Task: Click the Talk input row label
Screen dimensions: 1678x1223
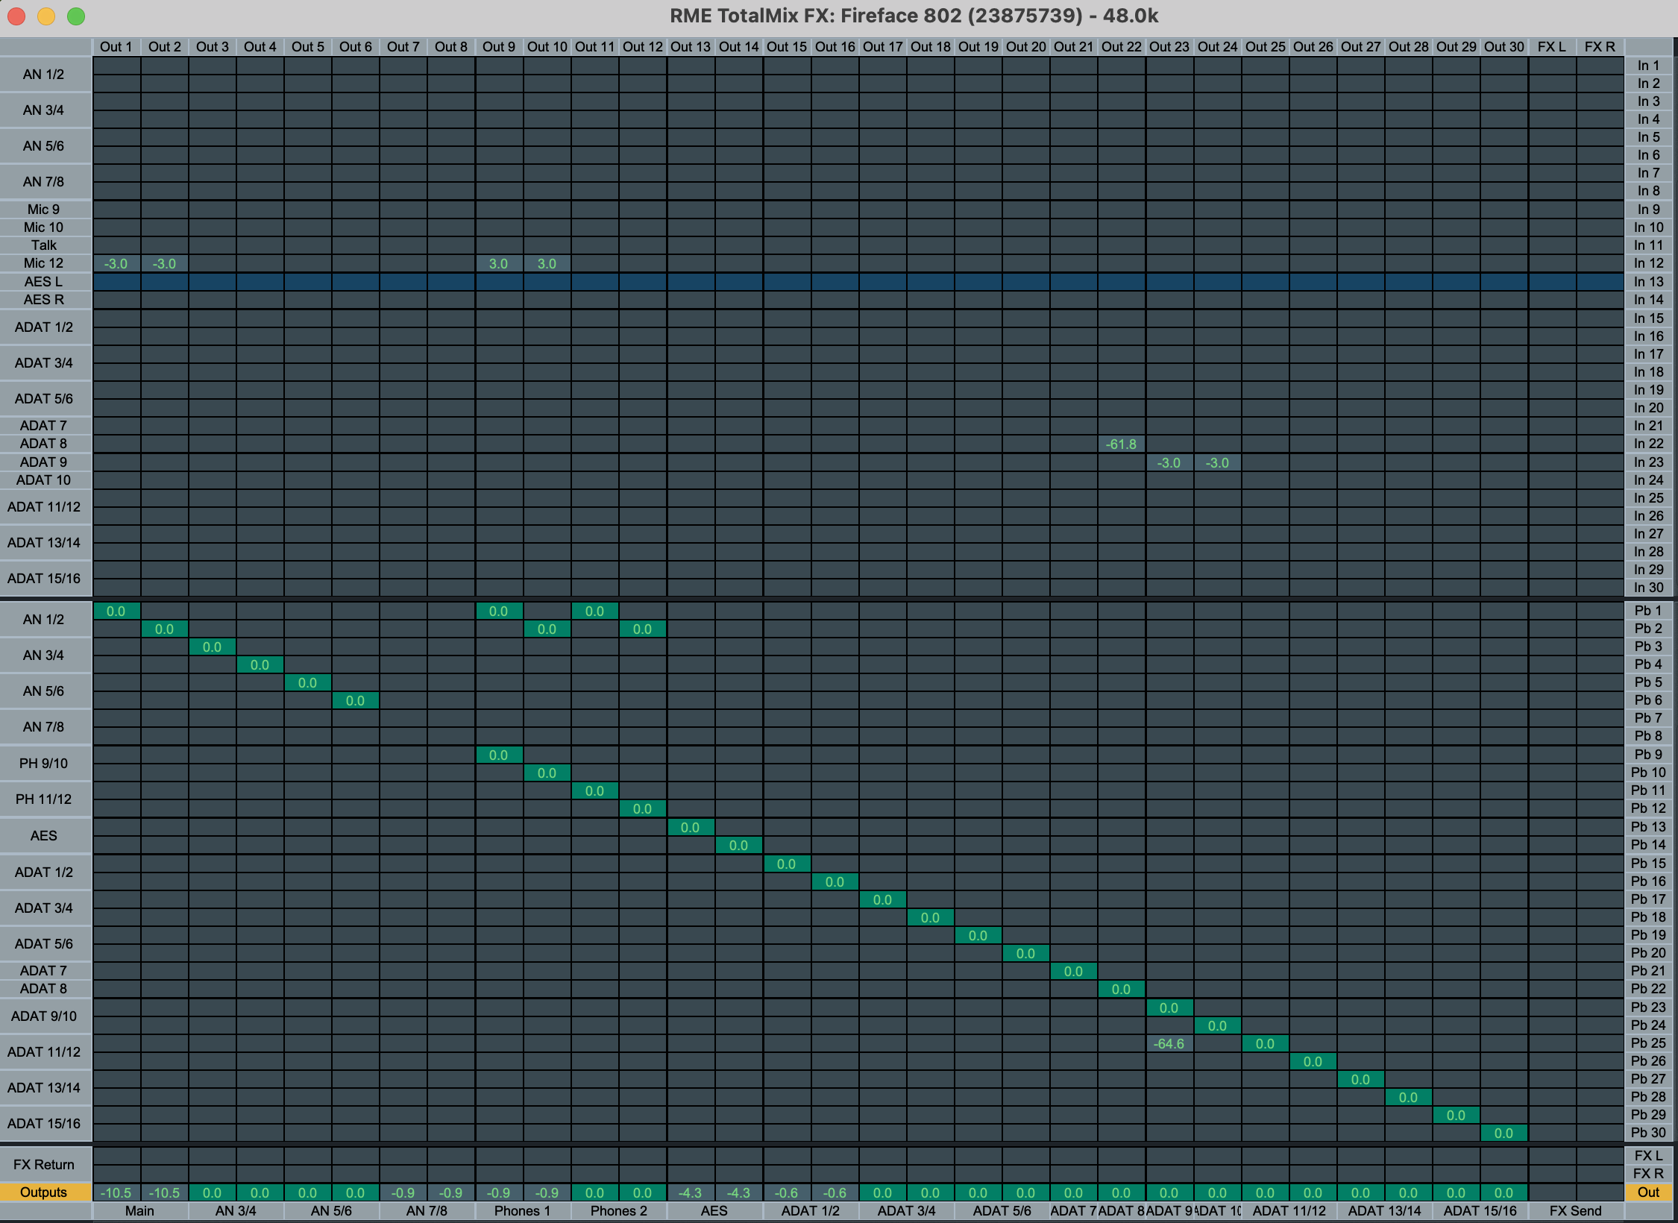Action: (x=43, y=245)
